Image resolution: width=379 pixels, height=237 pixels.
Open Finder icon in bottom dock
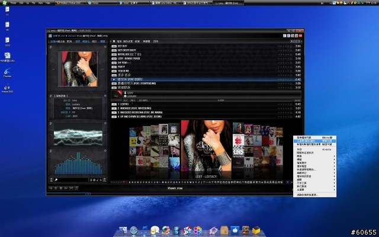(123, 230)
